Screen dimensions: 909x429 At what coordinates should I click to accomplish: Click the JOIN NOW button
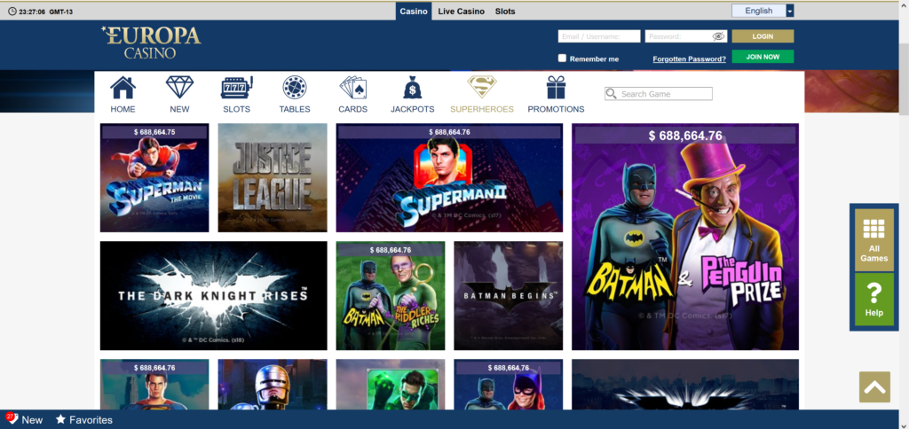pos(763,57)
